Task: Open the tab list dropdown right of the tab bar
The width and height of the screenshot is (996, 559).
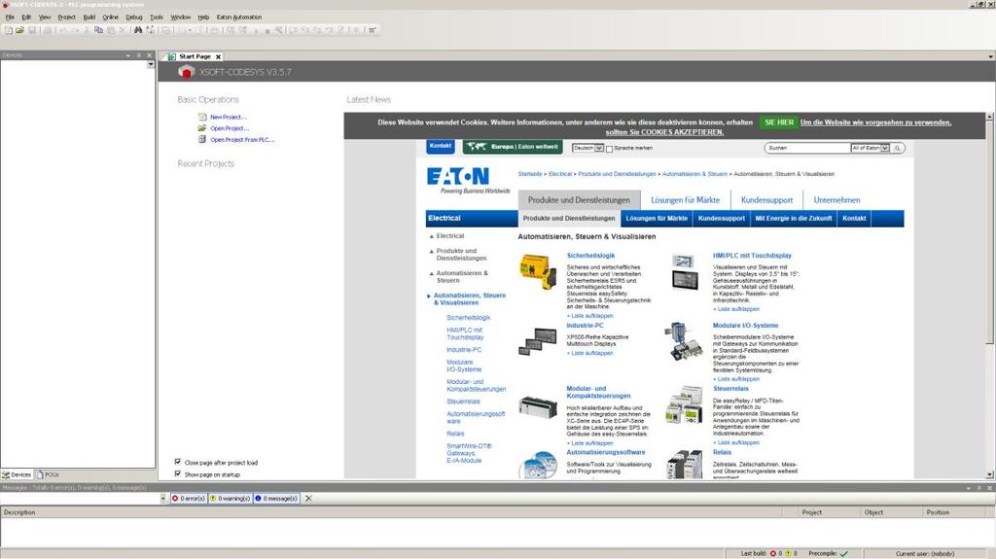Action: click(990, 56)
